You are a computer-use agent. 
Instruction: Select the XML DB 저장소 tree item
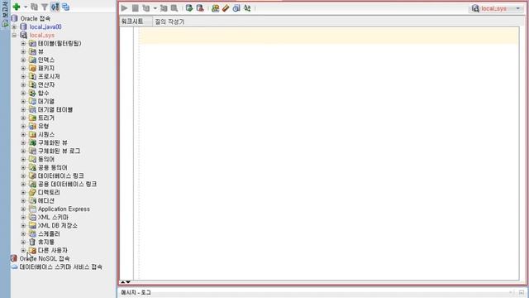tap(57, 225)
